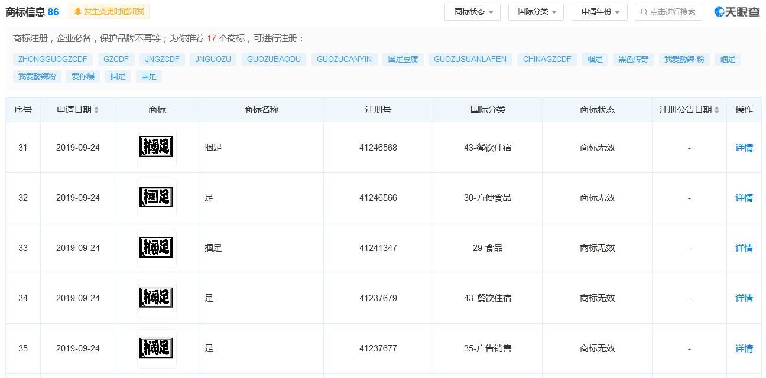Select the CHINAGZCDF trademark tag
Image resolution: width=766 pixels, height=378 pixels.
pos(547,59)
